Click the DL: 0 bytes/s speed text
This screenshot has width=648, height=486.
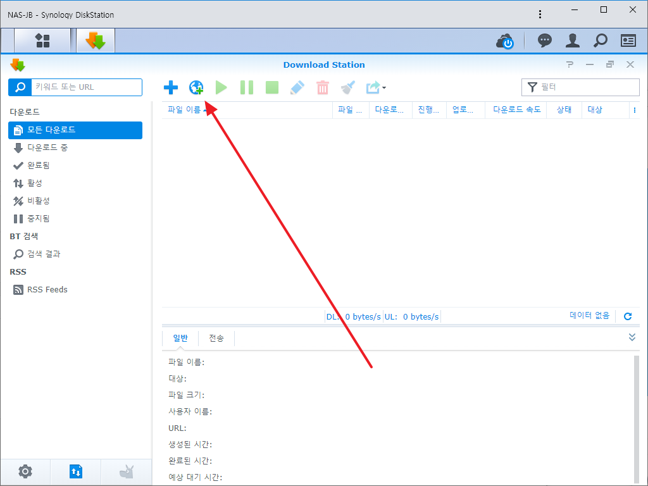354,316
